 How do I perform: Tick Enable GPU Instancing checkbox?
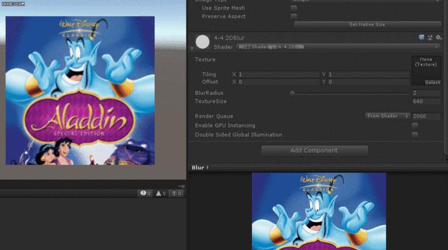[415, 126]
